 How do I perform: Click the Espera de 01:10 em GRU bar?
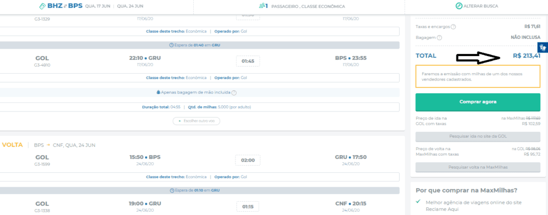point(200,190)
